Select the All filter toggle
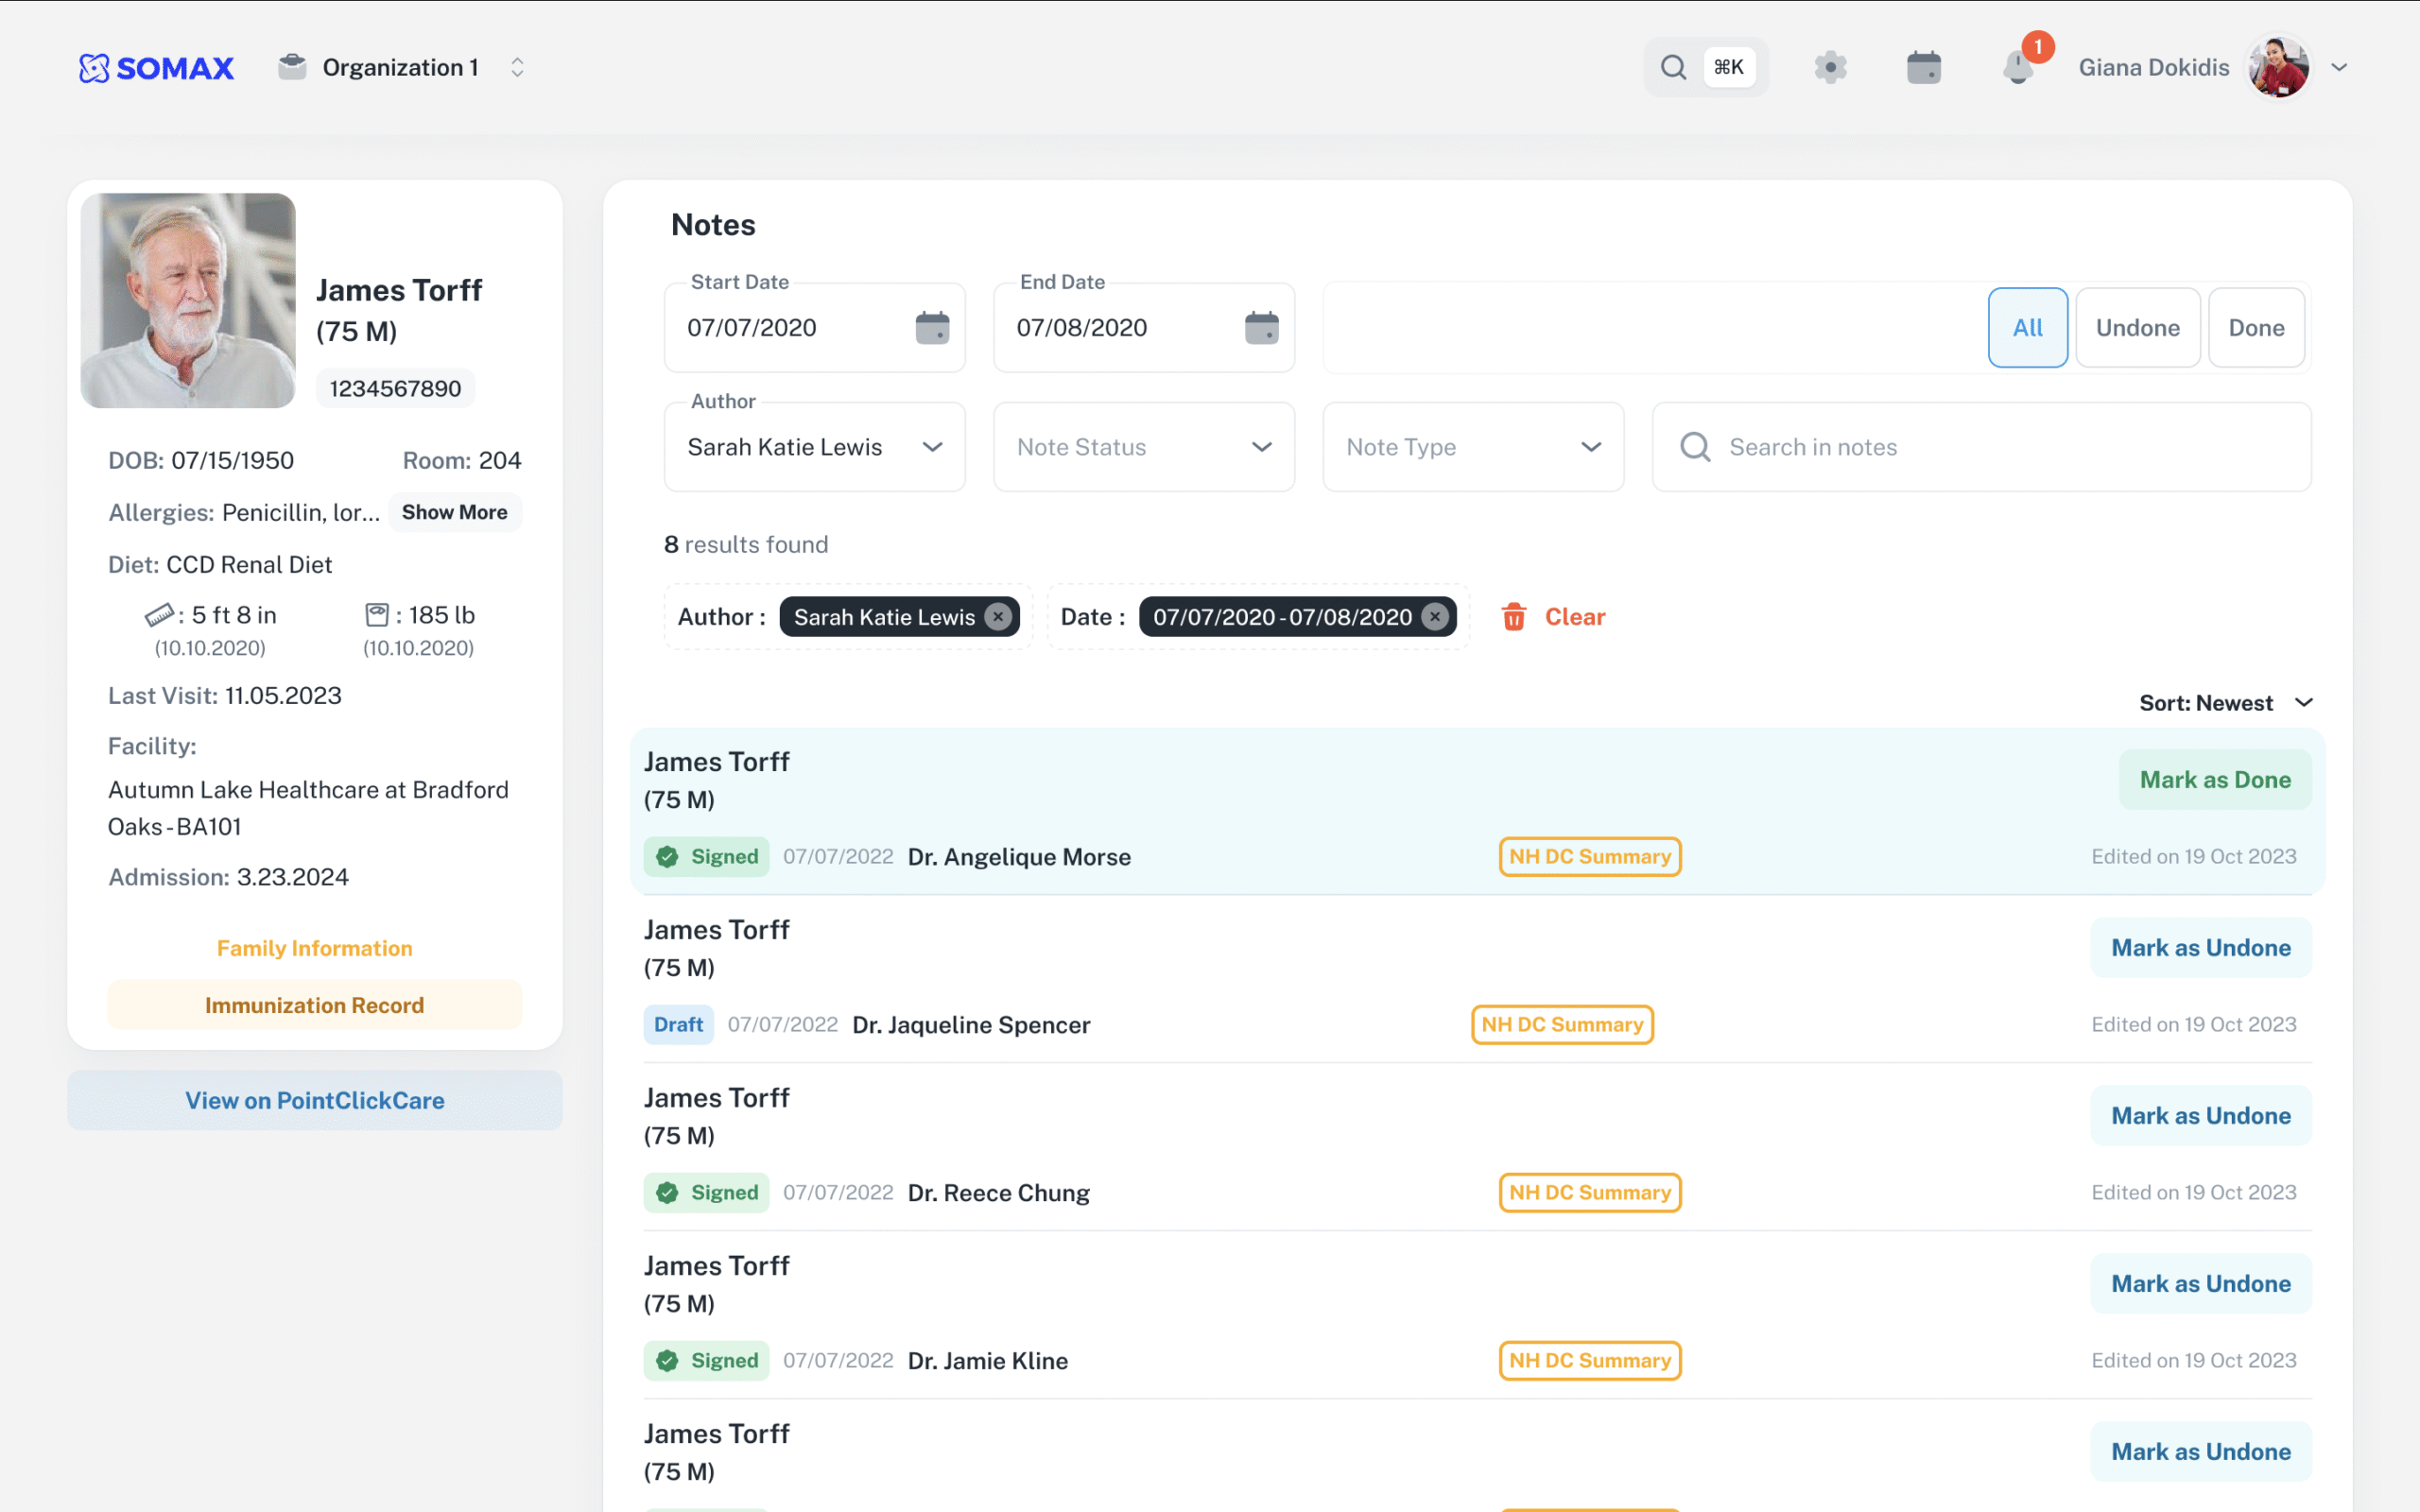 click(2027, 327)
